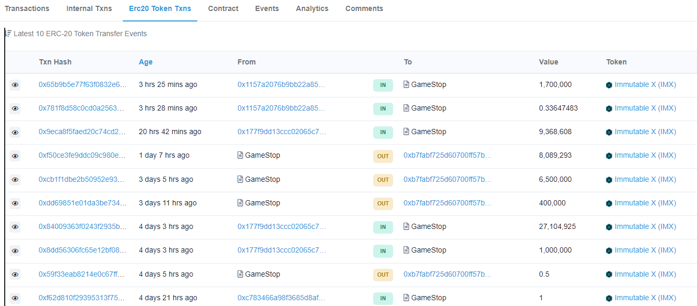The height and width of the screenshot is (306, 697).
Task: Click the Age column header
Action: coord(145,62)
